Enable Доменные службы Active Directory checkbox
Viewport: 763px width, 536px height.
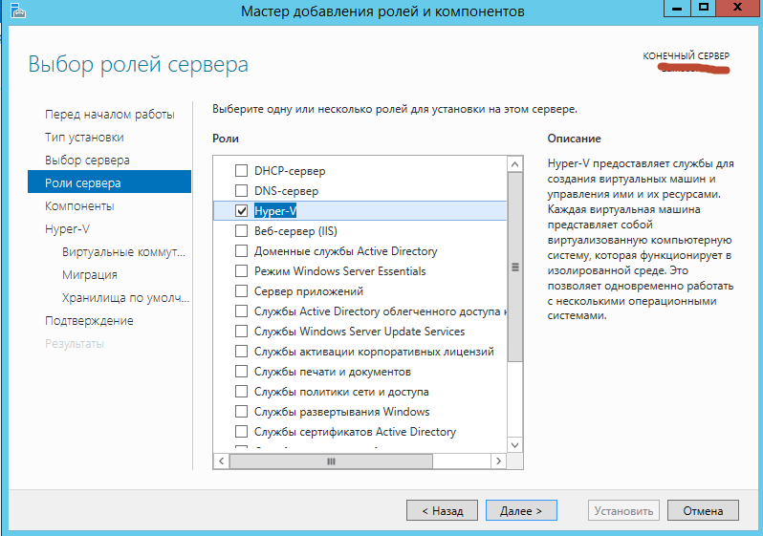tap(241, 251)
